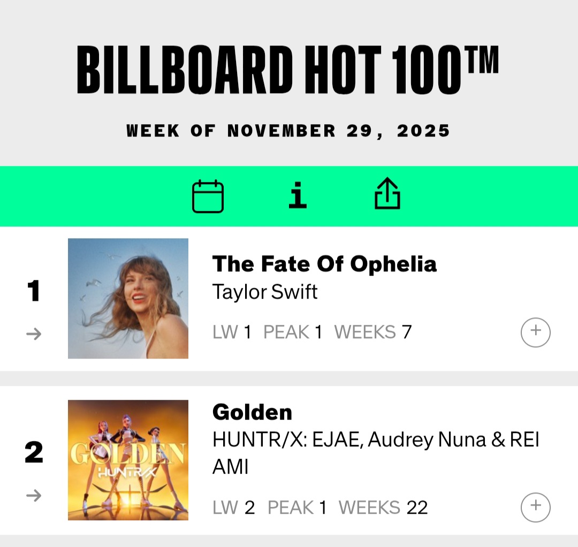Open The Fate Of Ophelia cover art
This screenshot has height=547, width=578.
click(128, 298)
